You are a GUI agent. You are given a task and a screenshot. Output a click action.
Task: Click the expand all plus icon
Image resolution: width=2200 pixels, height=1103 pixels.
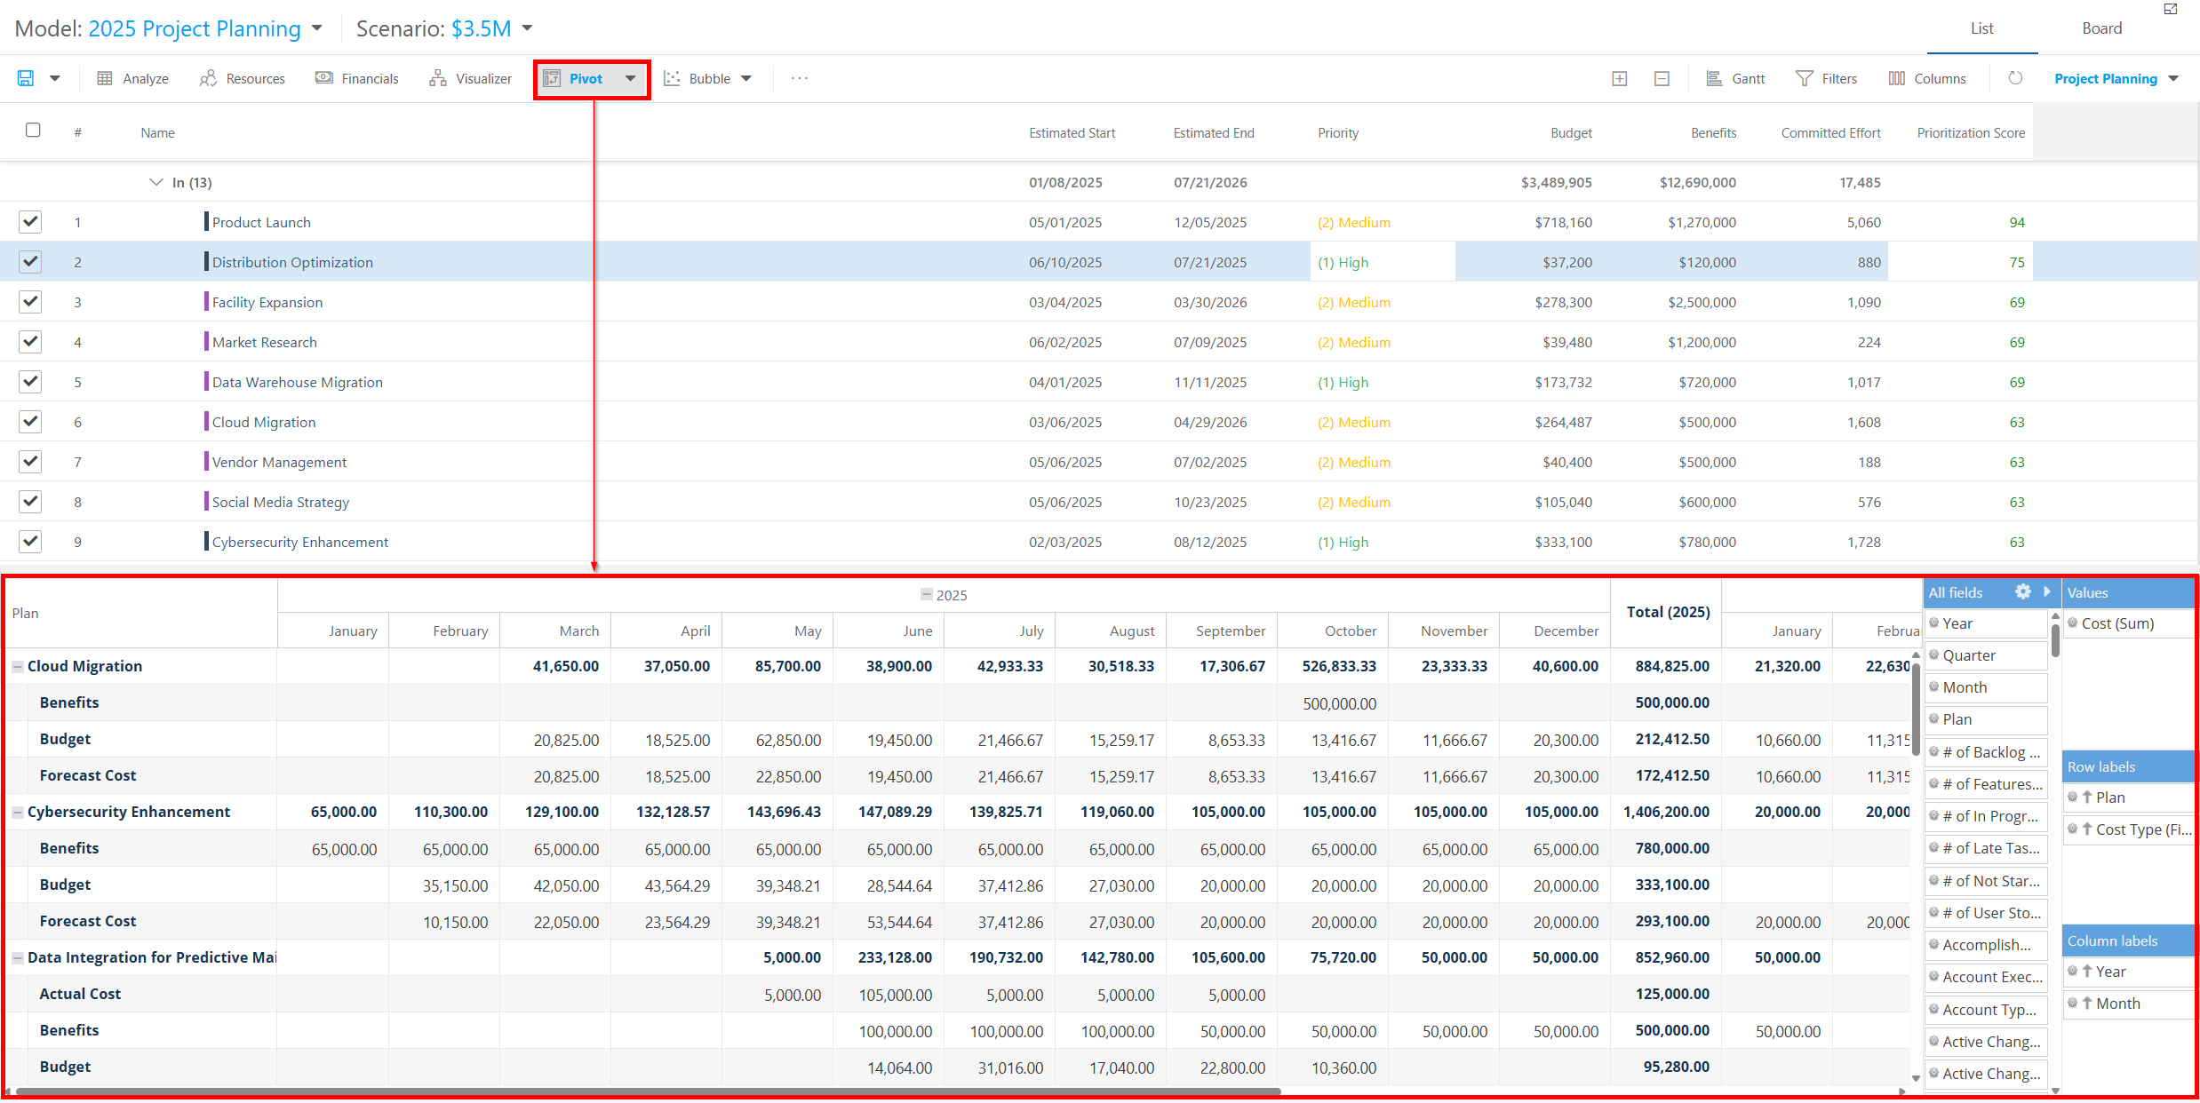pos(1619,78)
